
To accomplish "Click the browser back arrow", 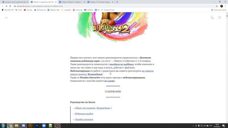I will [x=2, y=6].
